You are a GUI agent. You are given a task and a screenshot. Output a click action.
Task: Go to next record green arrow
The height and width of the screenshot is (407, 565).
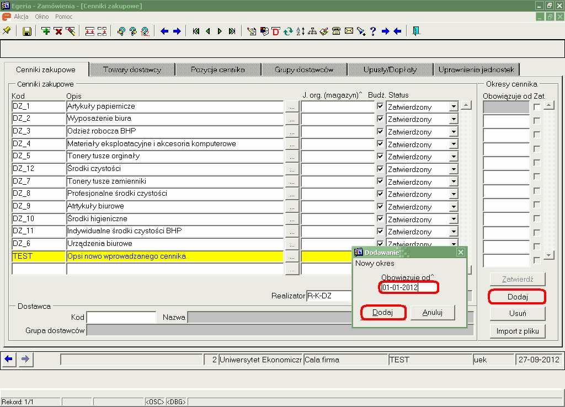coord(220,31)
